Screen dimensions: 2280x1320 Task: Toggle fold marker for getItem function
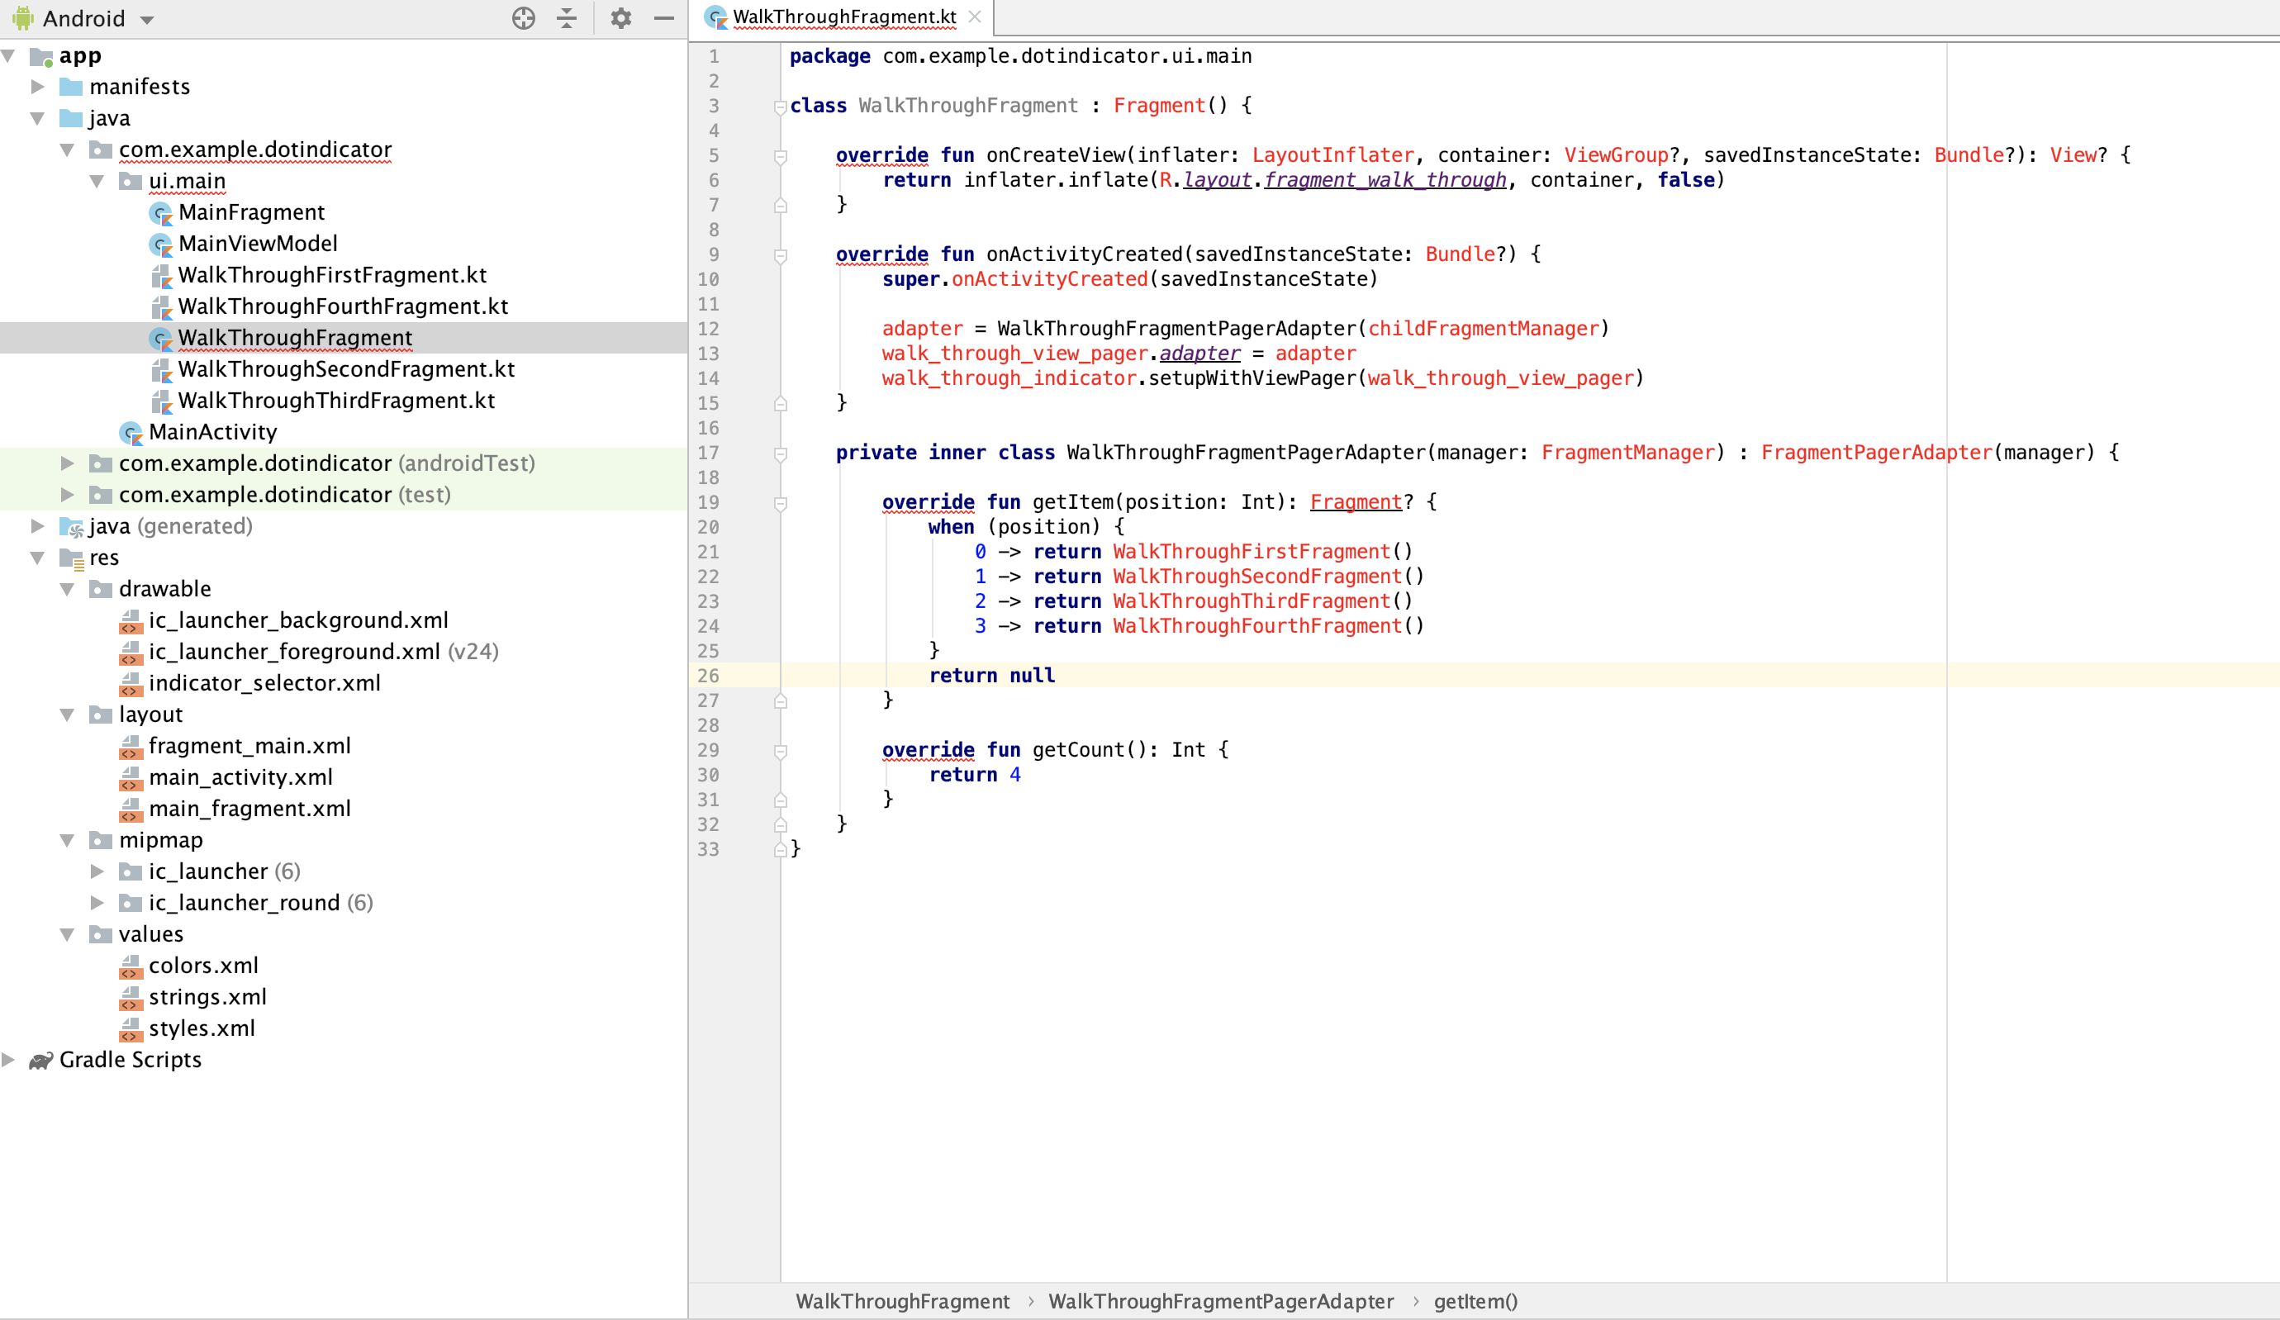tap(780, 503)
